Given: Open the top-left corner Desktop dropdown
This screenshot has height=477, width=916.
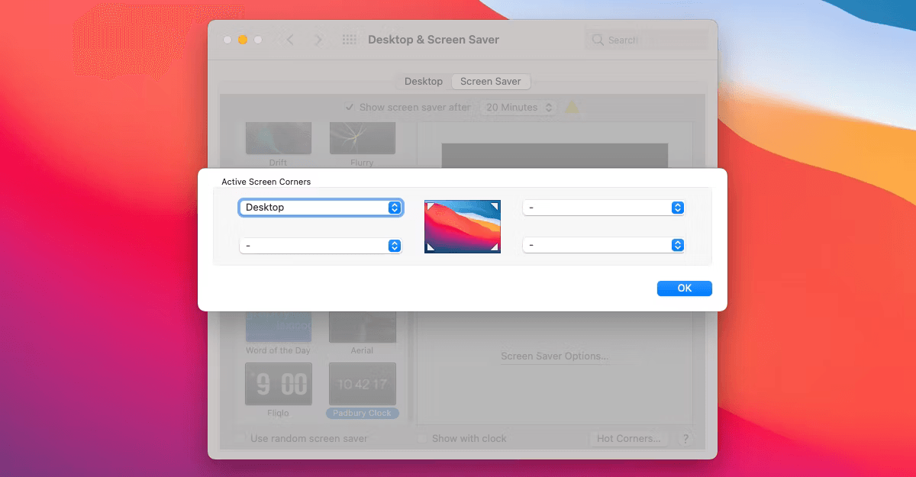Looking at the screenshot, I should tap(321, 208).
